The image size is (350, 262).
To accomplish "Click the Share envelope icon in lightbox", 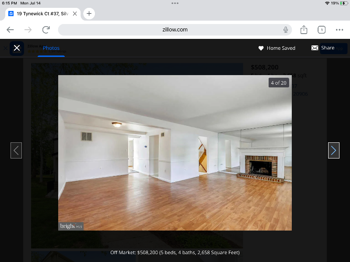I will [315, 48].
